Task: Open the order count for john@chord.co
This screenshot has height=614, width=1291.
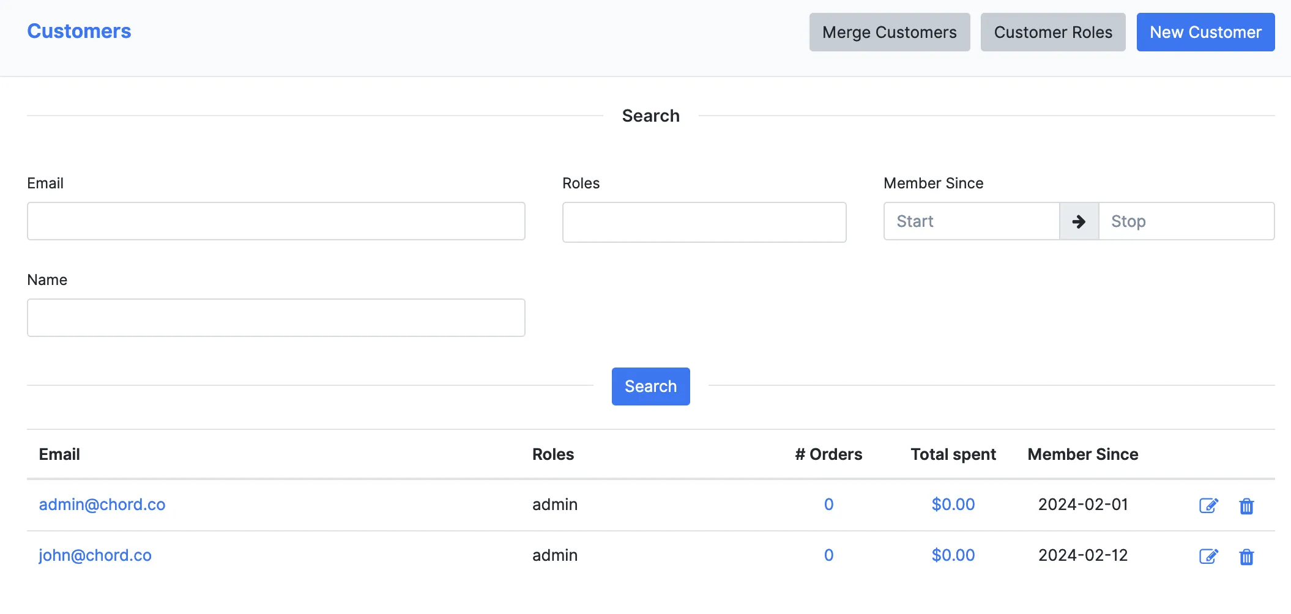Action: coord(828,555)
